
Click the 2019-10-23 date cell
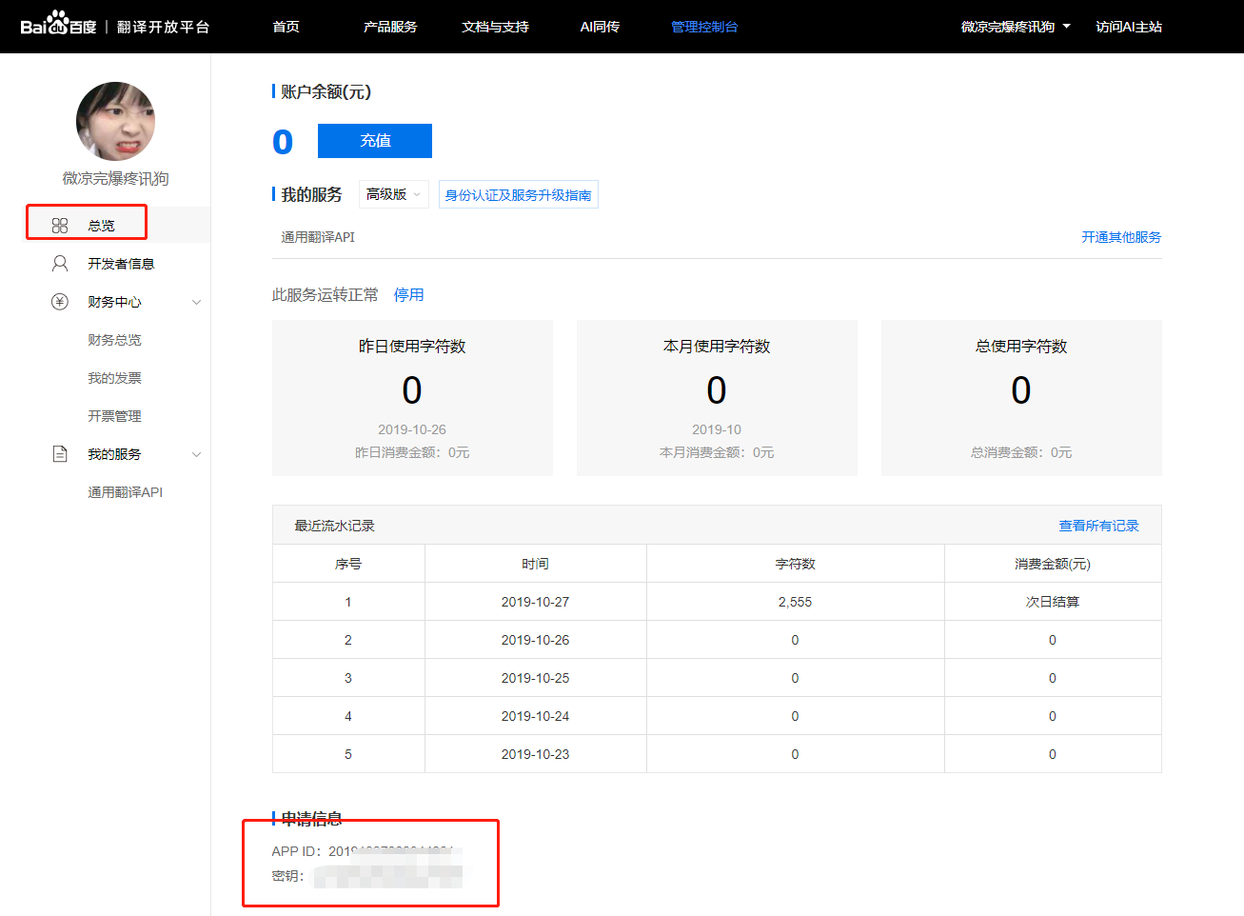535,754
